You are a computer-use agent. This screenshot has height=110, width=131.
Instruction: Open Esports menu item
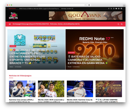pyautogui.click(x=33, y=24)
